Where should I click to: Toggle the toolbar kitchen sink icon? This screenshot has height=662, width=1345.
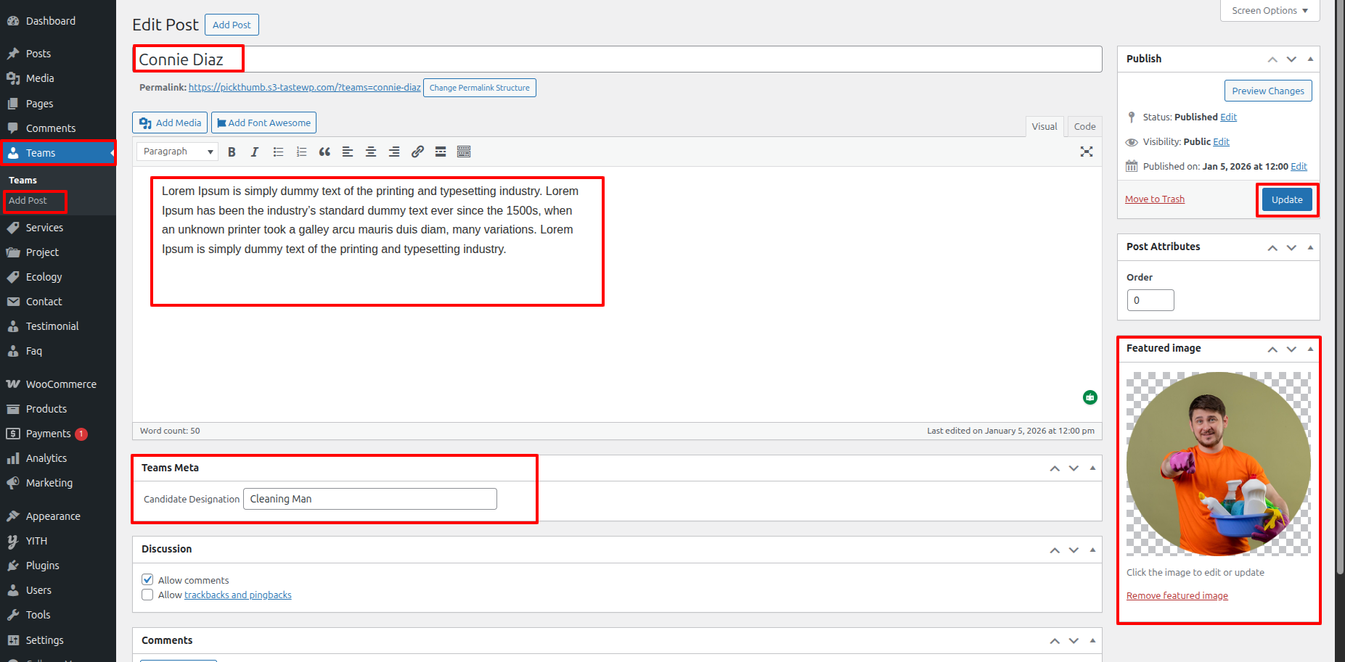pos(464,152)
